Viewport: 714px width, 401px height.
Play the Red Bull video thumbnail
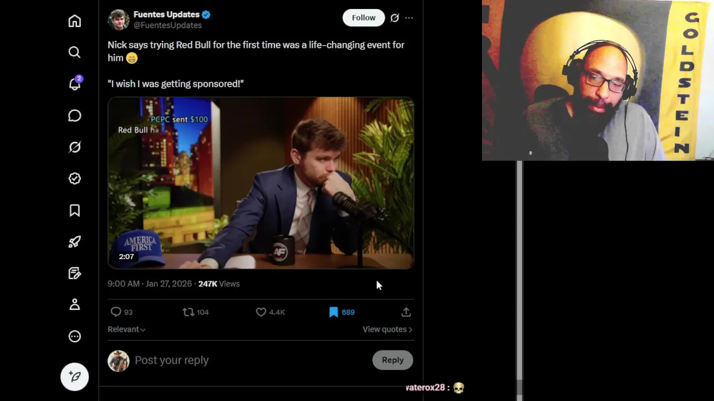(x=260, y=183)
